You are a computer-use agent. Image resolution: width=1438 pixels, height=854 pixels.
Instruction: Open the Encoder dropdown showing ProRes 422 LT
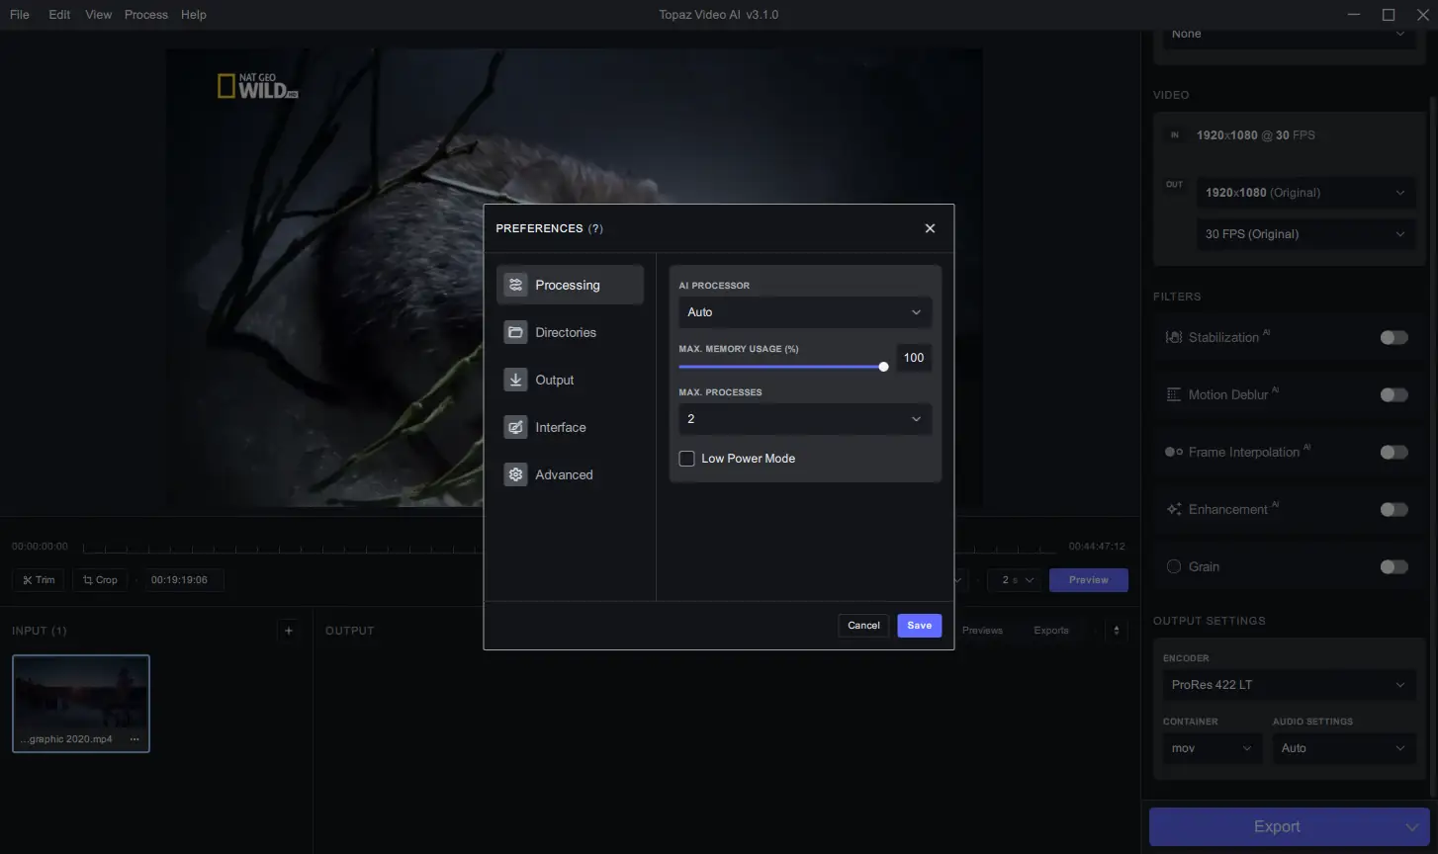point(1289,685)
